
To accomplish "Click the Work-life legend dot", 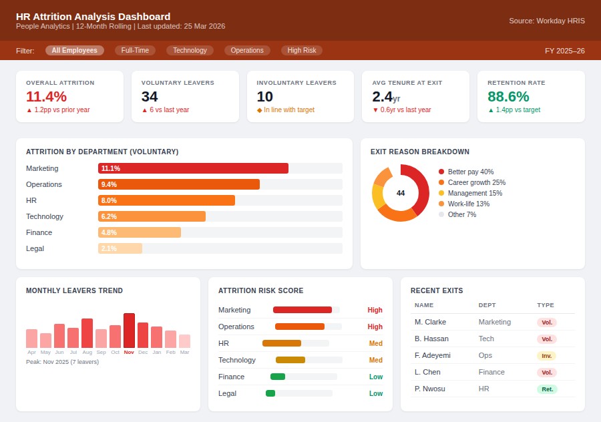I will [441, 204].
